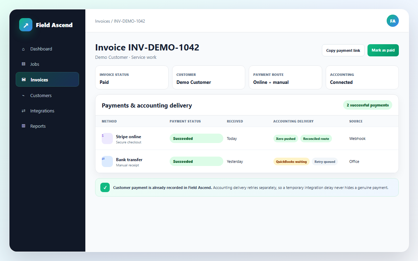Screen dimensions: 418x261
Task: Click the Customers sidebar icon
Action: 23,95
